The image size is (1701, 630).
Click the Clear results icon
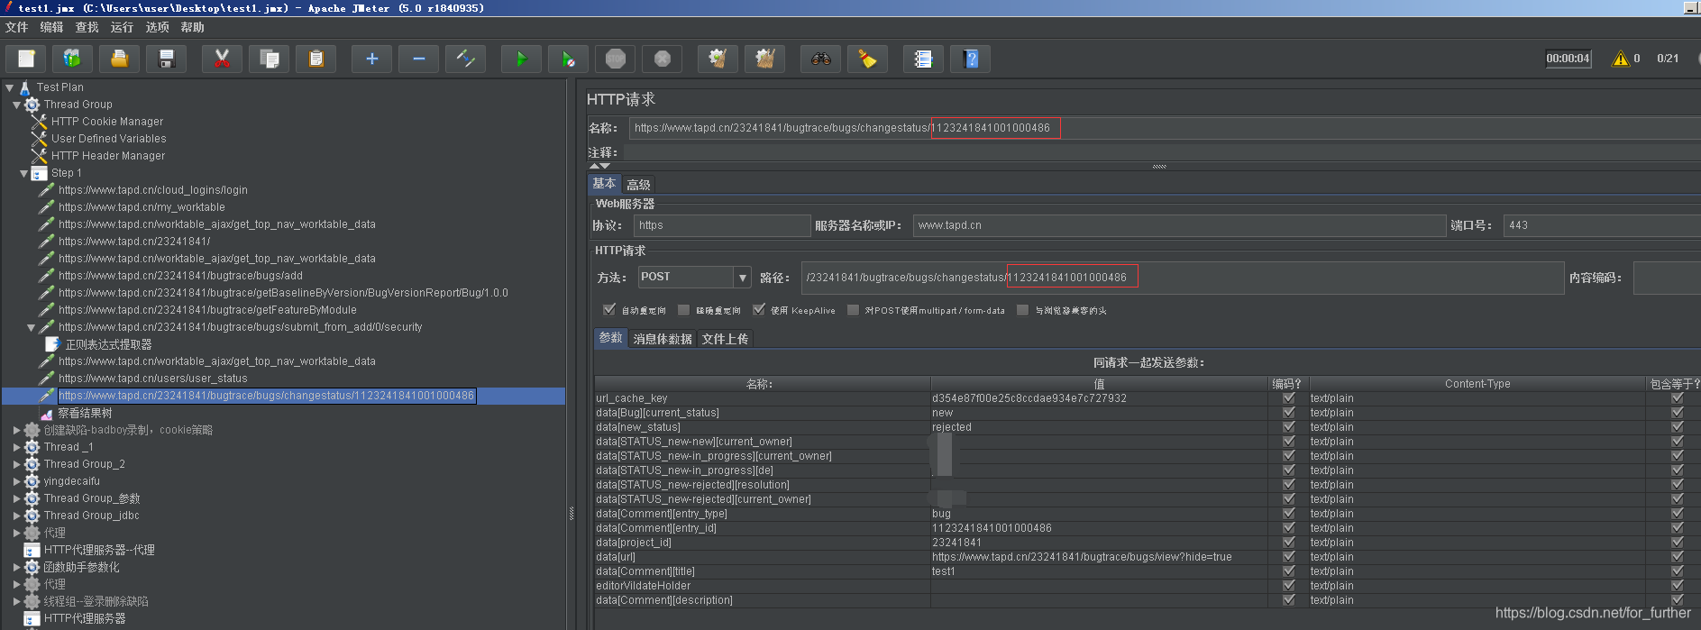pyautogui.click(x=718, y=59)
